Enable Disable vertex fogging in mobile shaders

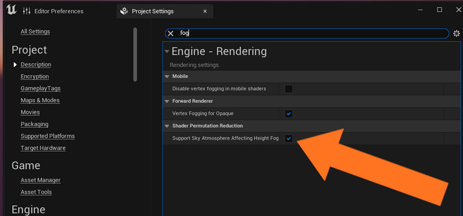pyautogui.click(x=289, y=89)
